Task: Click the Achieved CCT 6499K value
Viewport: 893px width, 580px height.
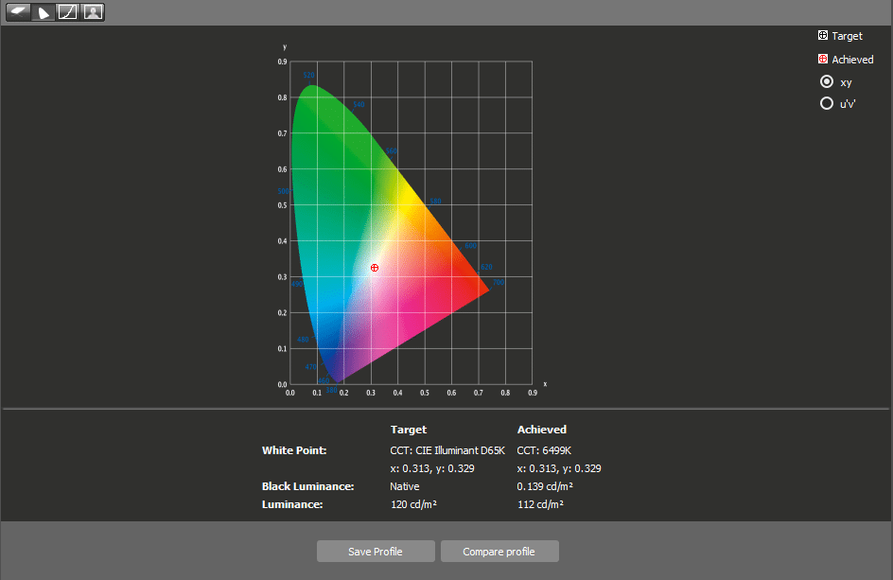Action: tap(544, 450)
